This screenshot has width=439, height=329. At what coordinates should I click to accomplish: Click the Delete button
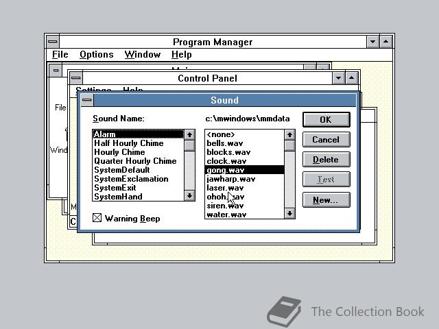point(327,160)
